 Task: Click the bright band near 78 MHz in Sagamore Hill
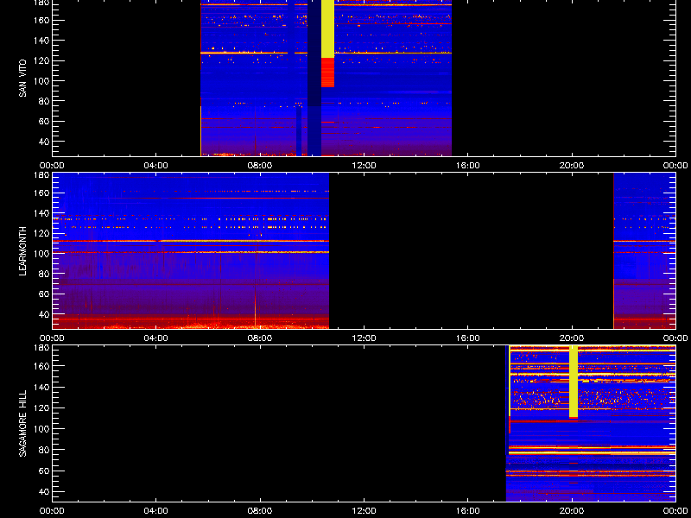592,452
